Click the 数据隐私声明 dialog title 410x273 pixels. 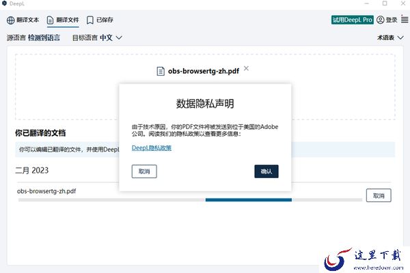pos(205,104)
